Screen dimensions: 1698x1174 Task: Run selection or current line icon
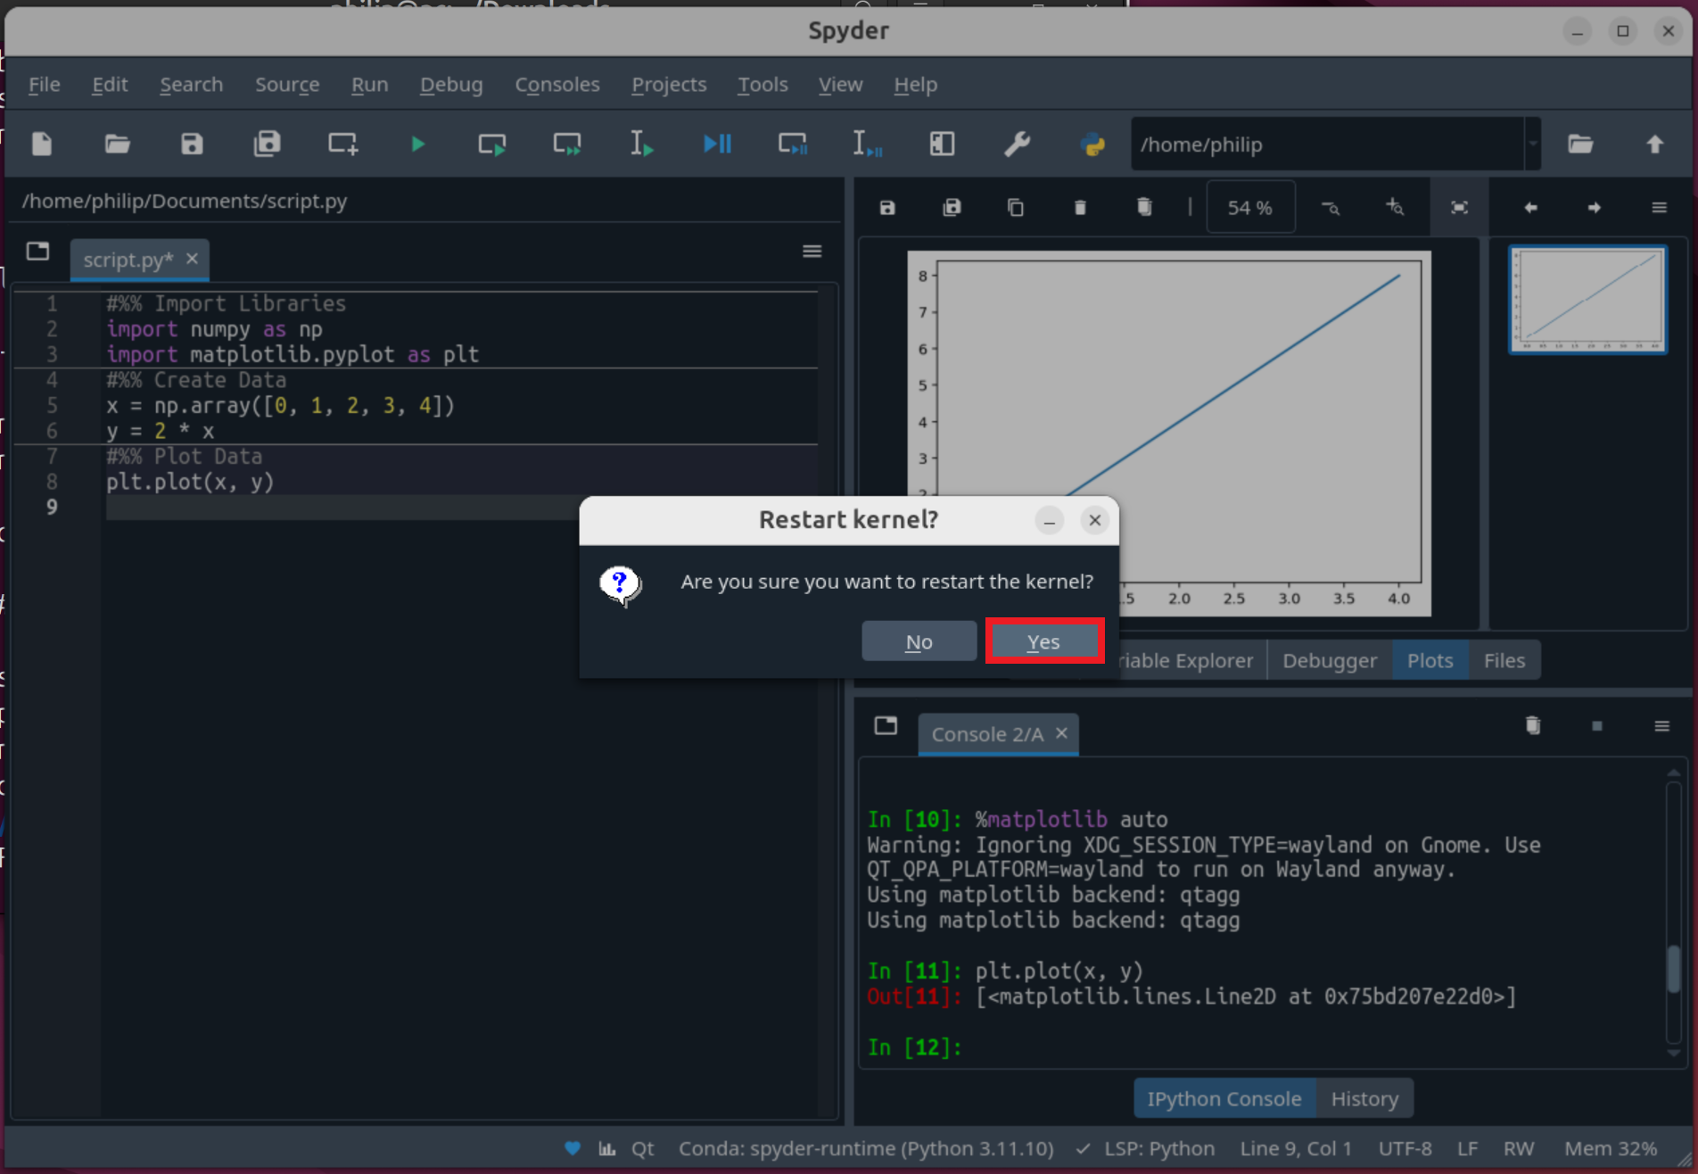(x=642, y=144)
